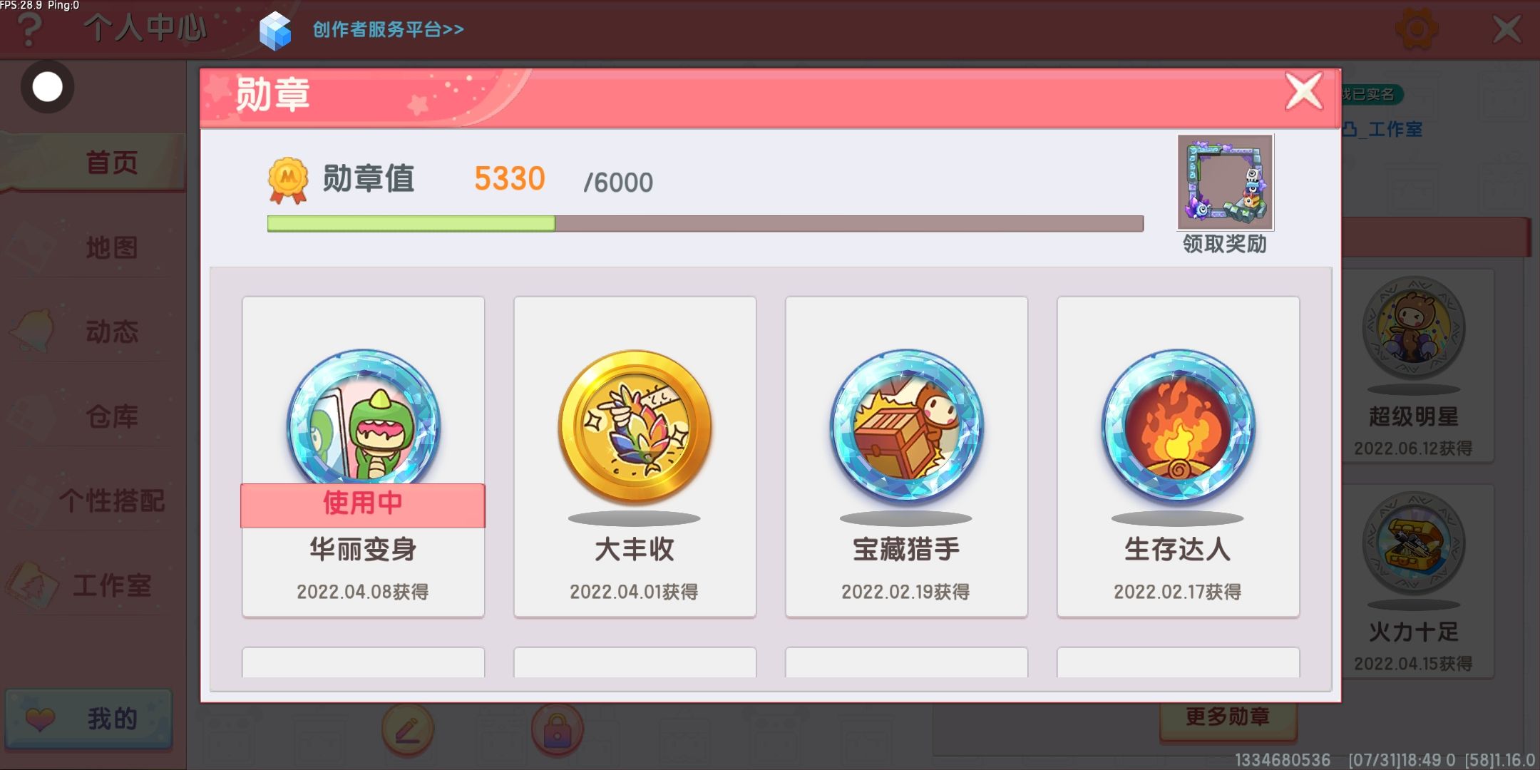1540x770 pixels.
Task: Click the question mark help icon
Action: (29, 30)
